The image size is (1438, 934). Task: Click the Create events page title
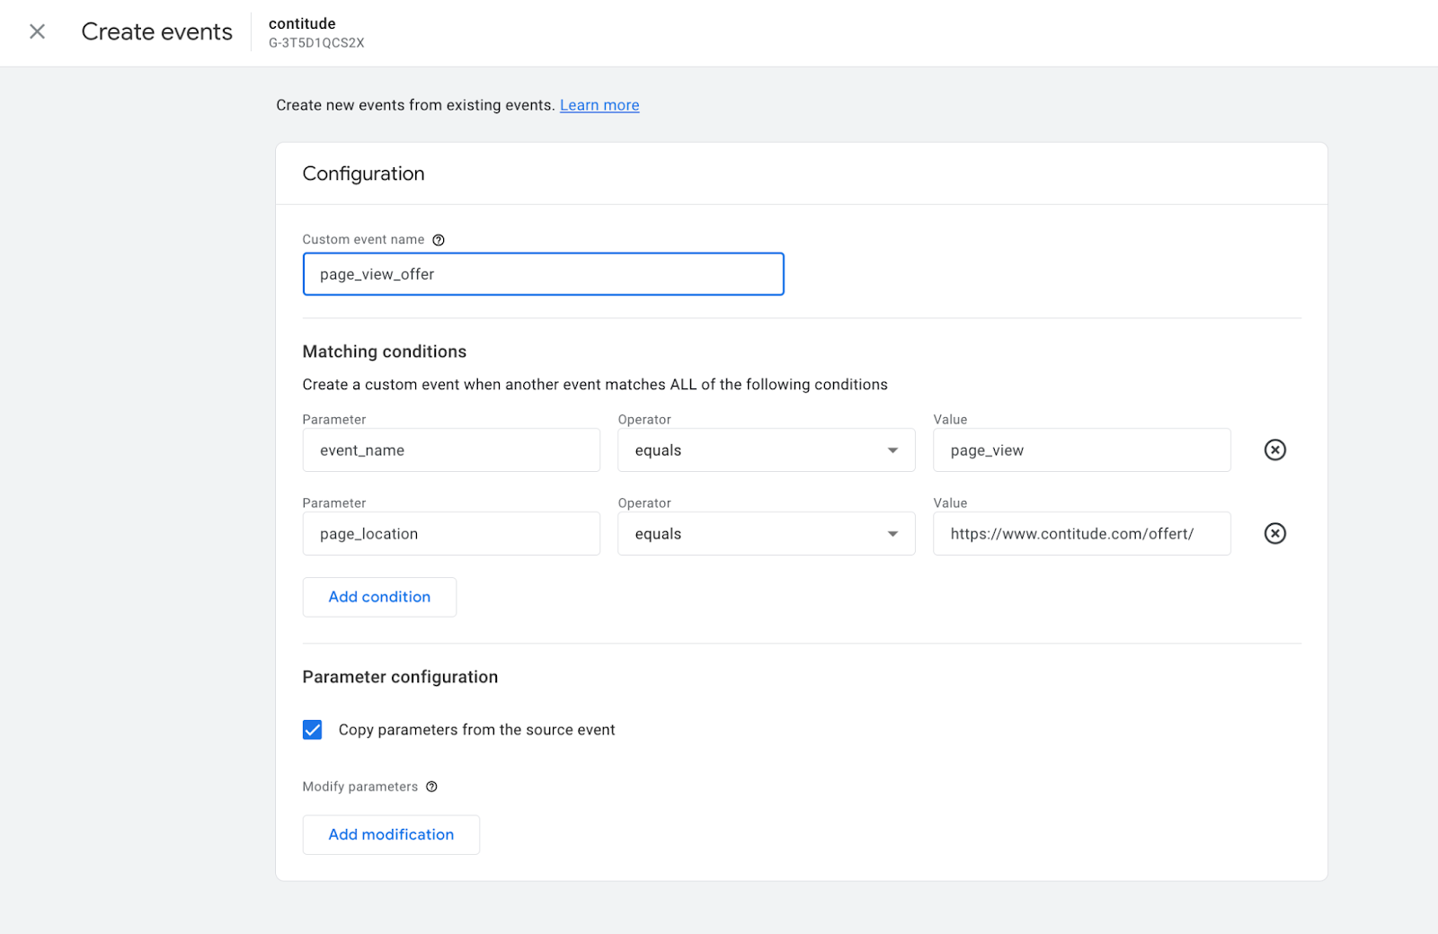pos(156,31)
